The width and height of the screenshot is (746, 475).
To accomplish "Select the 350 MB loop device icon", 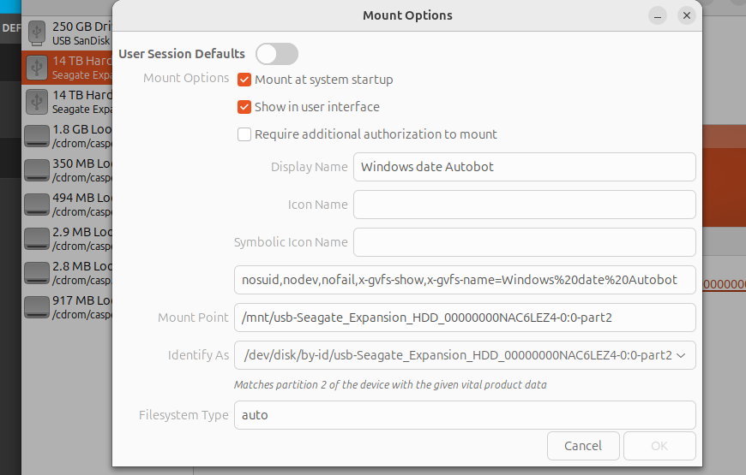I will [x=37, y=170].
